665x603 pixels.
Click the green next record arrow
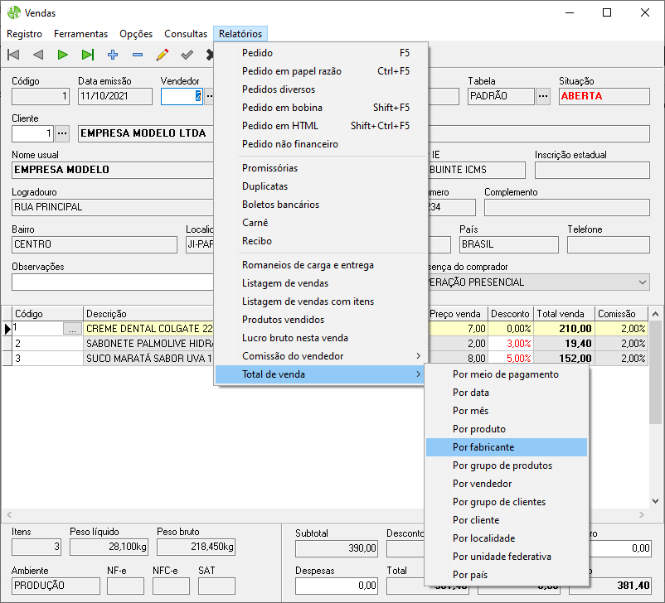63,55
